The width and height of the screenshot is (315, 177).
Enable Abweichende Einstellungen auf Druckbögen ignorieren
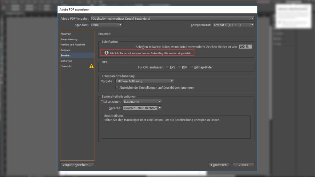(117, 88)
